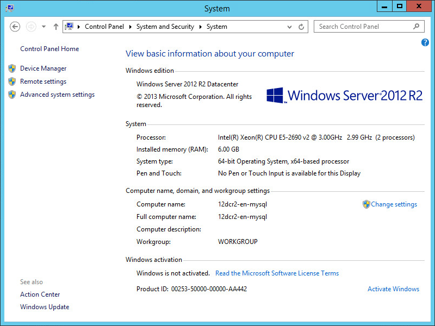Click the shield icon beside Device Manager
This screenshot has height=326, width=435.
tap(12, 68)
